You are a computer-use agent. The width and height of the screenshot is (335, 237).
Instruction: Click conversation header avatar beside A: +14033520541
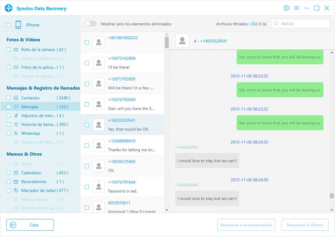tap(182, 41)
